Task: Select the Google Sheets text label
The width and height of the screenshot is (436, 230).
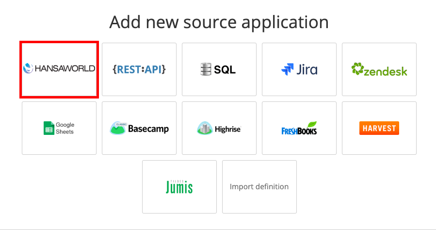Action: (65, 128)
